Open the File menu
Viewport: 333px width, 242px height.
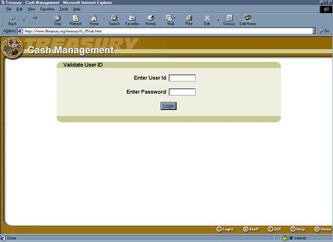[9, 9]
